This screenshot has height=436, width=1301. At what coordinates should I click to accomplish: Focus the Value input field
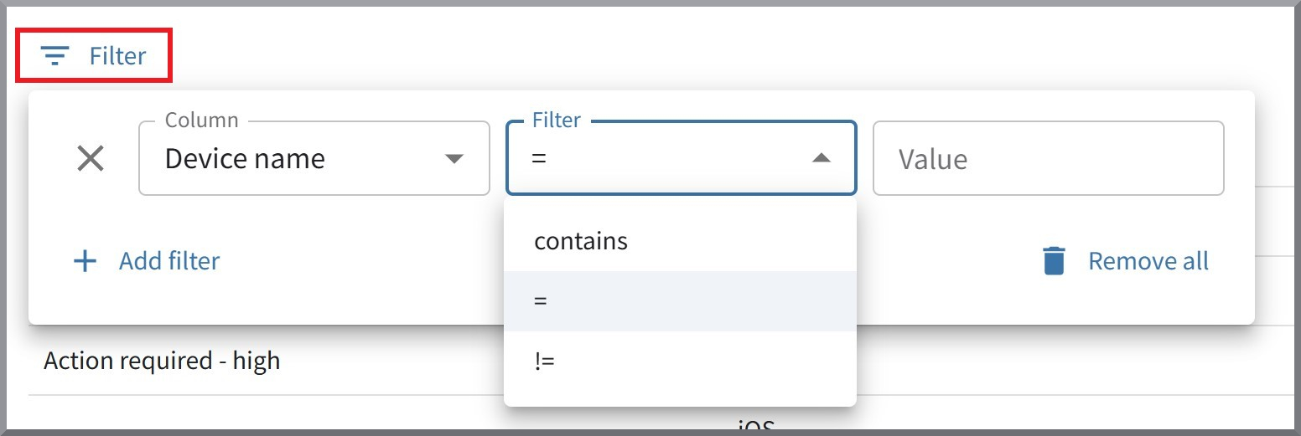(1049, 158)
